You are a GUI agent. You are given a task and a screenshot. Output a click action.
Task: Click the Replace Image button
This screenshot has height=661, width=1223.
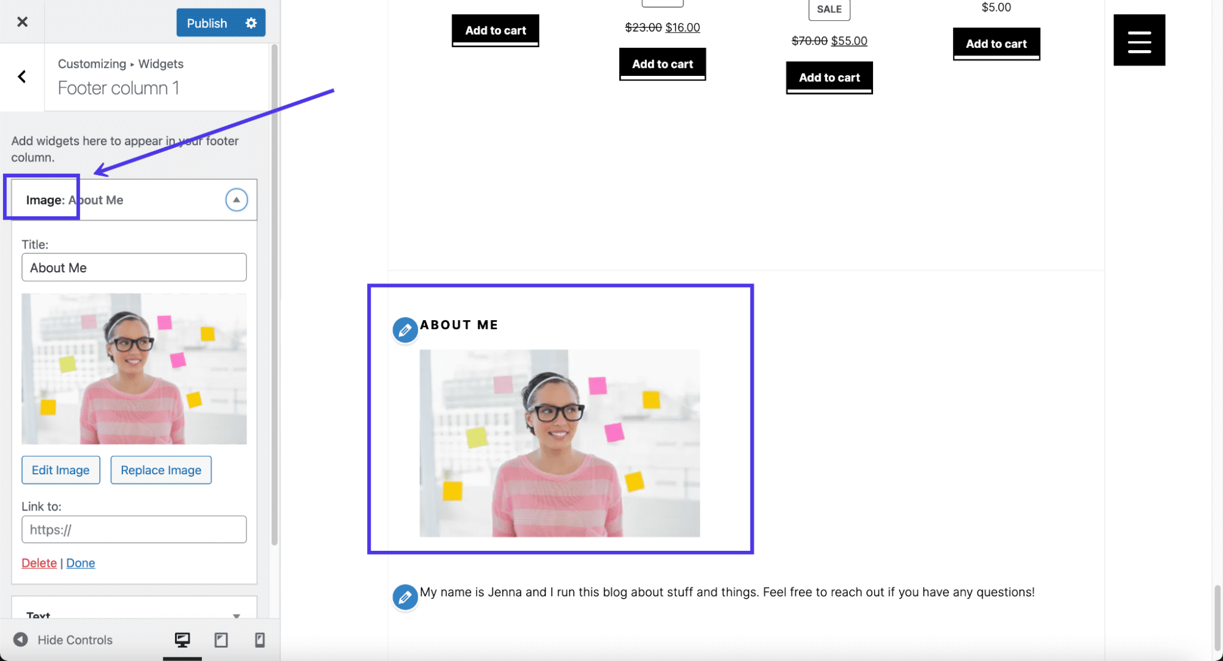(160, 469)
